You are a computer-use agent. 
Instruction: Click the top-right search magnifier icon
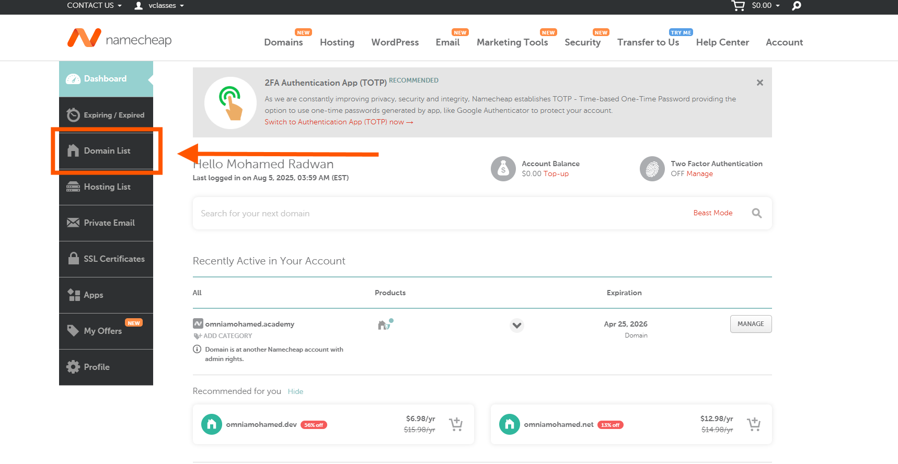point(797,6)
